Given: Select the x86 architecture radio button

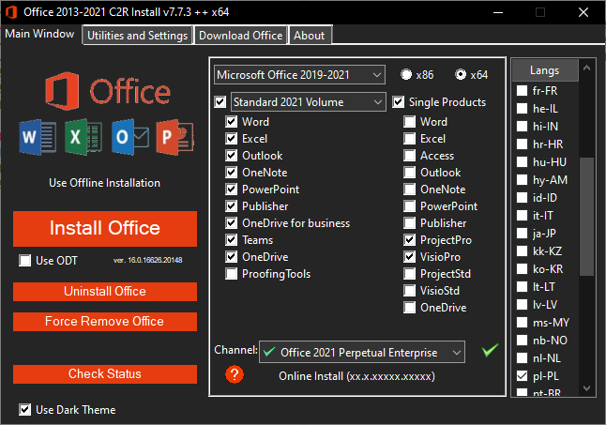Looking at the screenshot, I should [406, 74].
